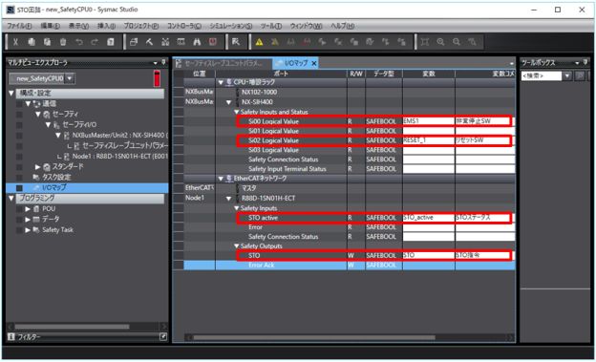Open the ツールボックス panel options arrow
This screenshot has width=596, height=362.
(578, 63)
